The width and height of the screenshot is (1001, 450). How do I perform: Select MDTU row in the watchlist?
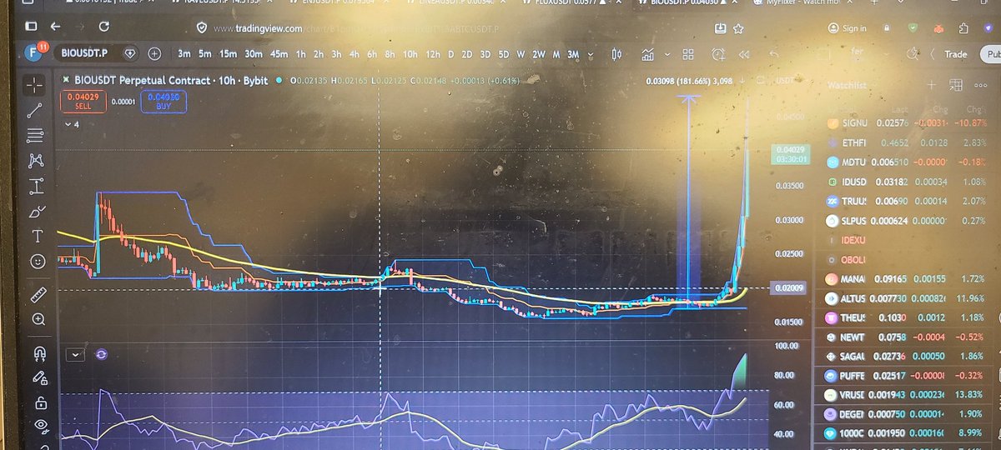pos(907,162)
